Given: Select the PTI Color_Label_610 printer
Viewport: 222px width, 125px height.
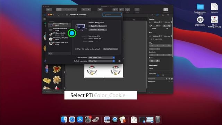Looking at the screenshot, I should click(59, 43).
